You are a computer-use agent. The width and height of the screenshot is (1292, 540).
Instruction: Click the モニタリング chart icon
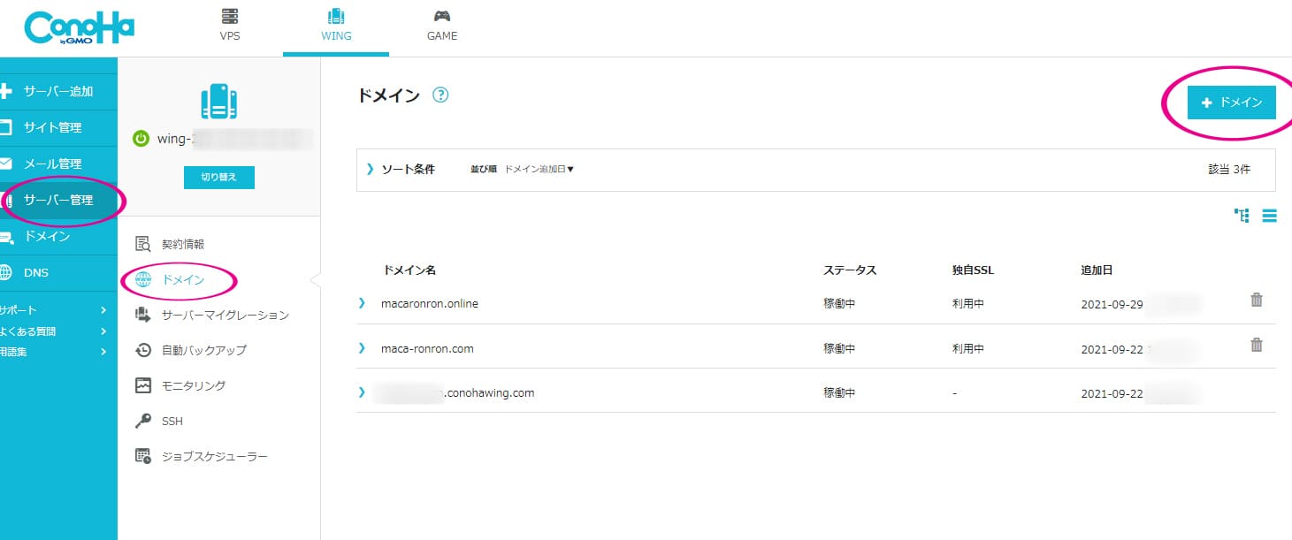point(143,385)
